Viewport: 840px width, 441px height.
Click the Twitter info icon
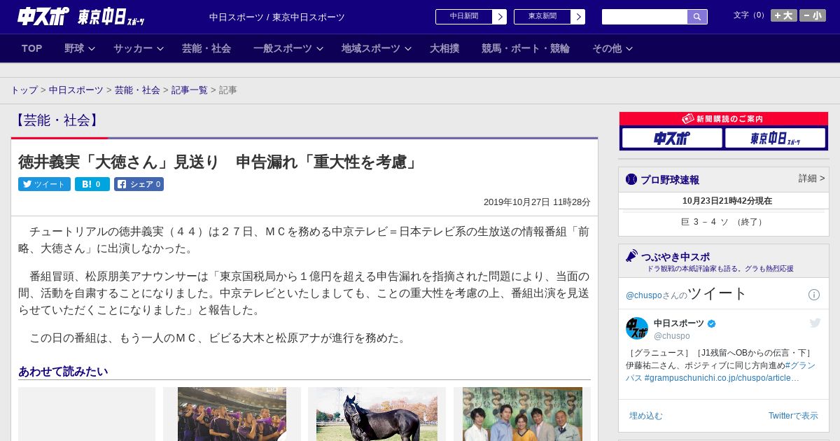click(x=814, y=295)
